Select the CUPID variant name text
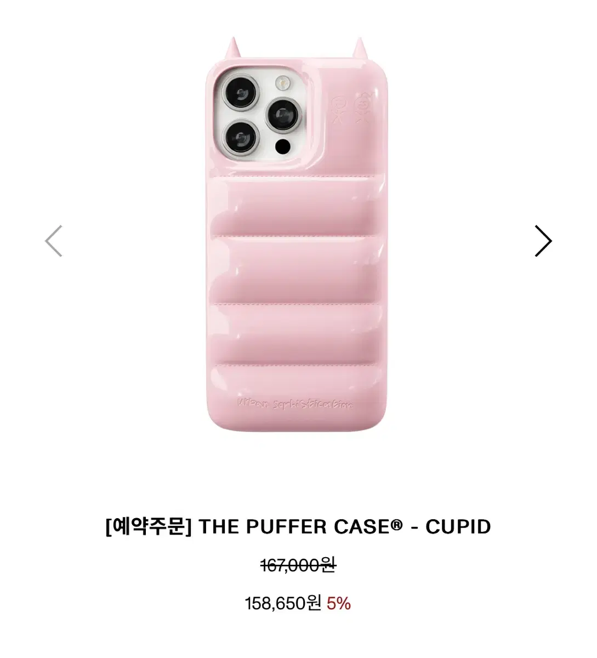This screenshot has height=658, width=597. [458, 526]
